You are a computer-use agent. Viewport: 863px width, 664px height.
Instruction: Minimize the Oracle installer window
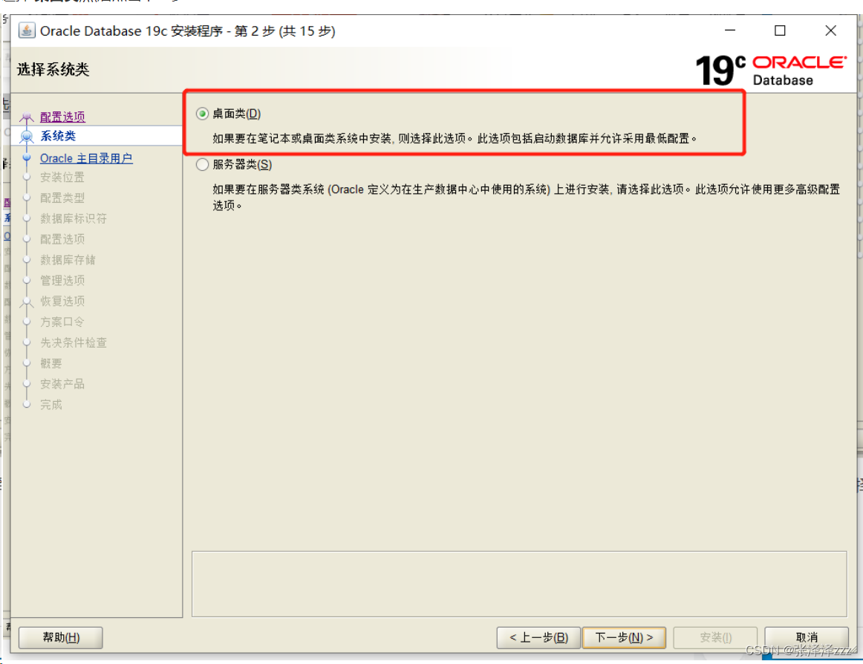click(x=730, y=30)
